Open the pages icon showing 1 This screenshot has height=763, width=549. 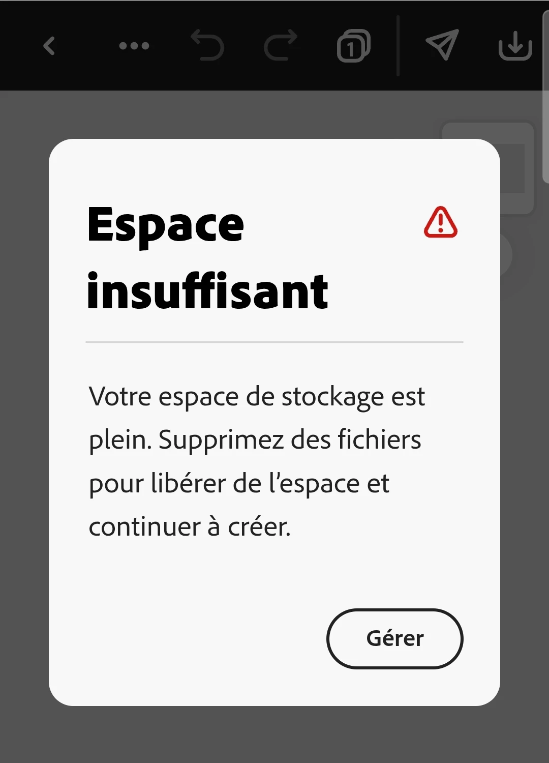click(x=354, y=46)
